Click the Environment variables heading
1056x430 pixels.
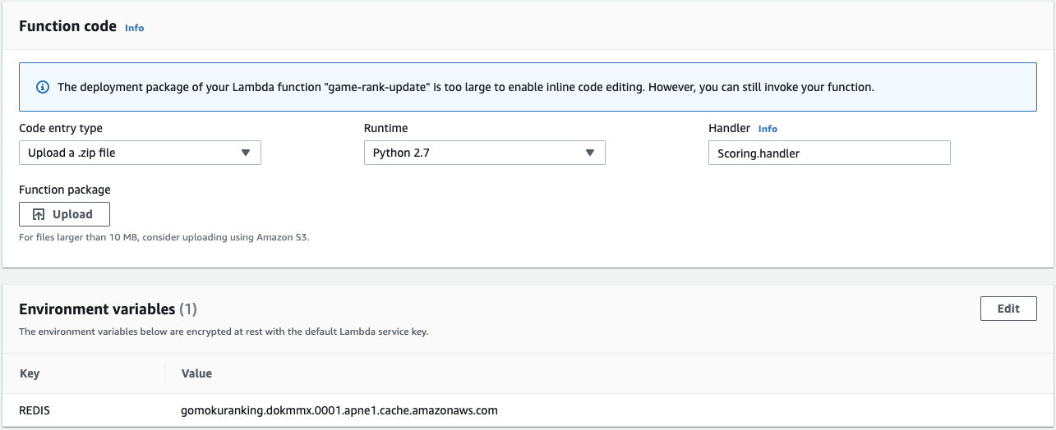[108, 309]
